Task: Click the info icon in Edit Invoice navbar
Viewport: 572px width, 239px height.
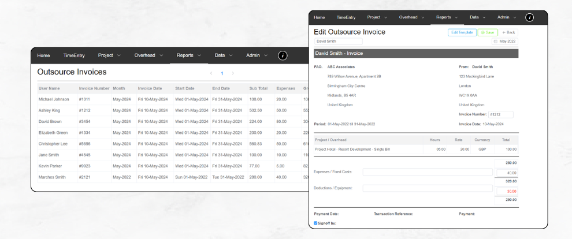Action: click(x=529, y=17)
